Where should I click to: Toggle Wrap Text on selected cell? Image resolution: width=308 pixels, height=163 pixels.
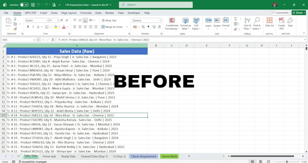tap(109, 20)
